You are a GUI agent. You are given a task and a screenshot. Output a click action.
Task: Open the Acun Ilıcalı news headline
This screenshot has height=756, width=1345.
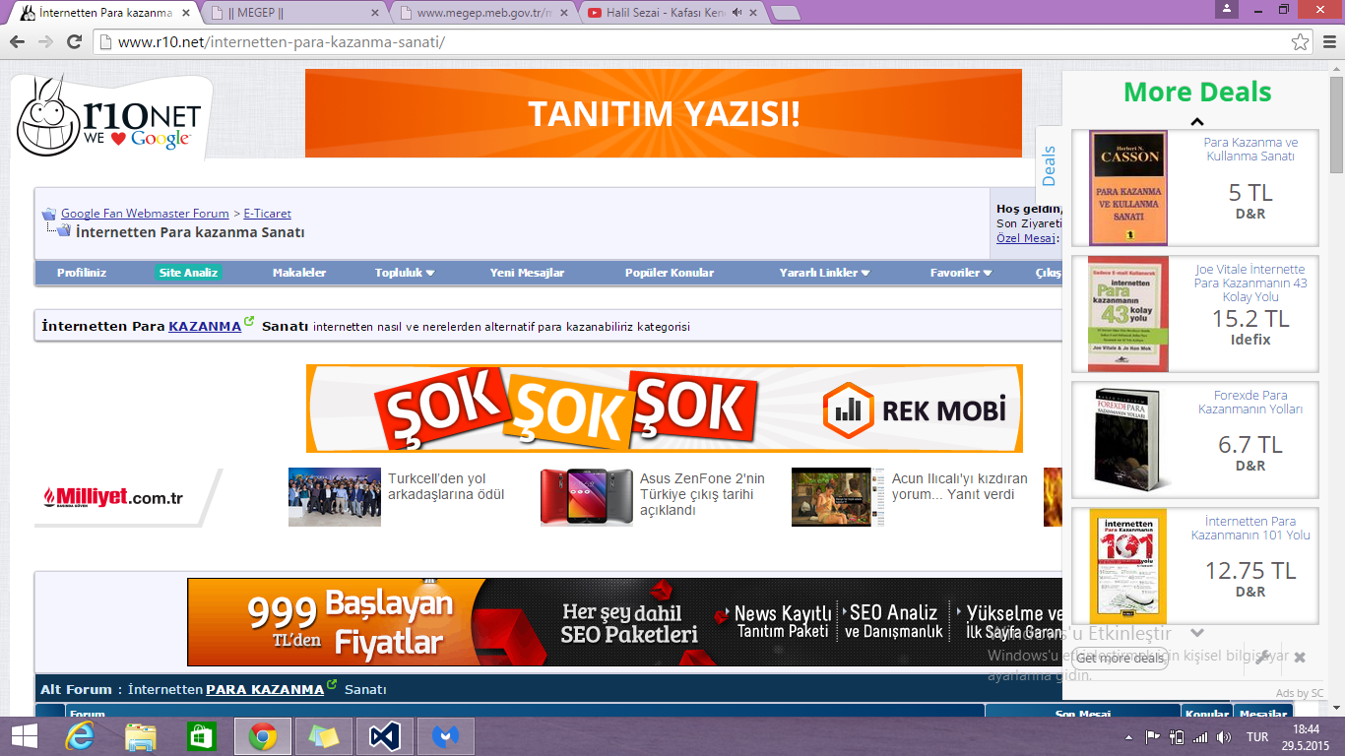pos(960,486)
